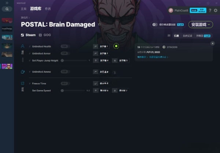The image size is (220, 153).
Task: Click Jump Height increase hotkey 数字键 4
Action: 104,61
